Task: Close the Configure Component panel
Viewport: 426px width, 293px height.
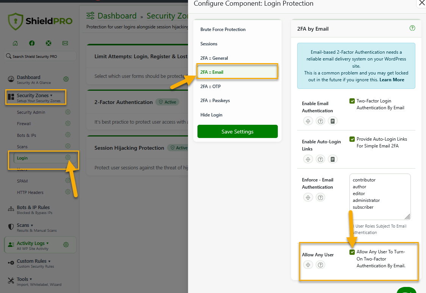Action: click(422, 3)
